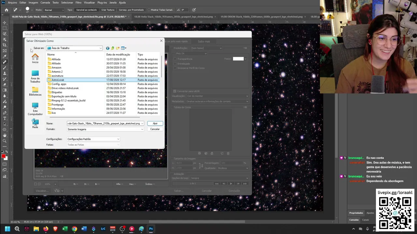Select the Pen tool

tap(5, 113)
